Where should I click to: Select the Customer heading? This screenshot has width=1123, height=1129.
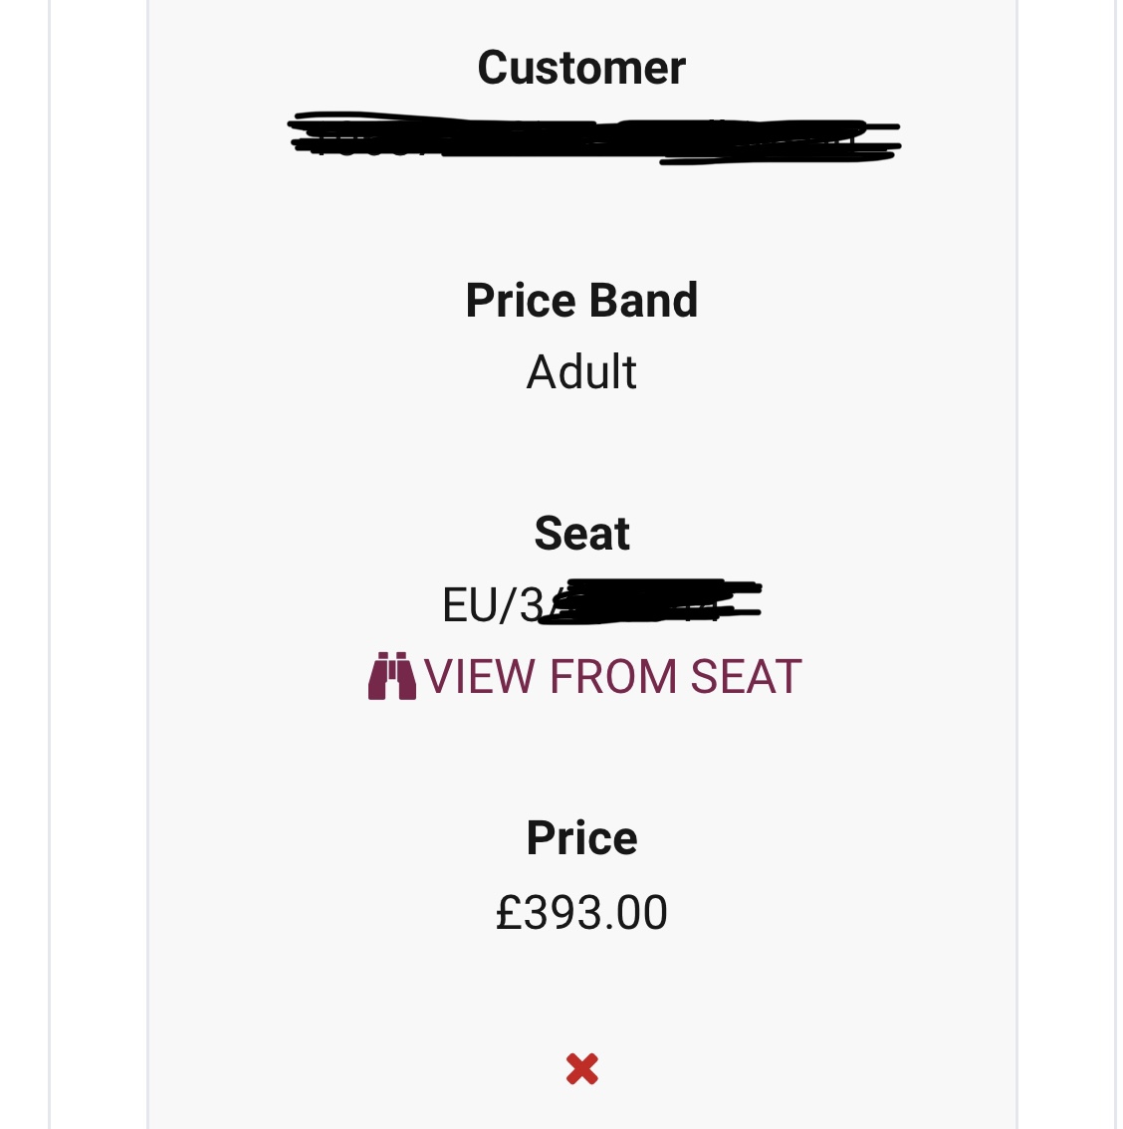tap(581, 68)
